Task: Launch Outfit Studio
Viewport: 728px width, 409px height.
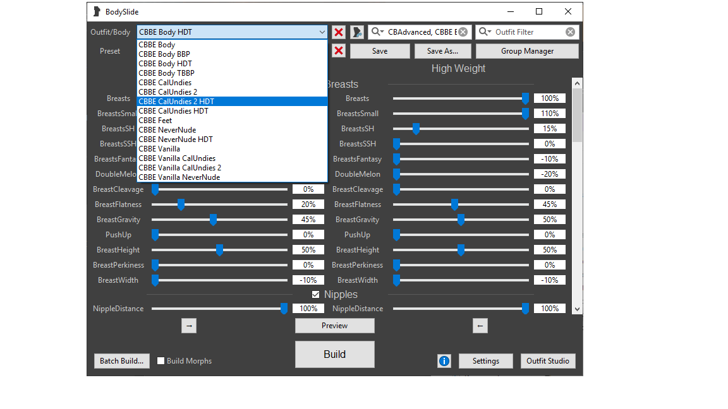Action: (x=548, y=361)
